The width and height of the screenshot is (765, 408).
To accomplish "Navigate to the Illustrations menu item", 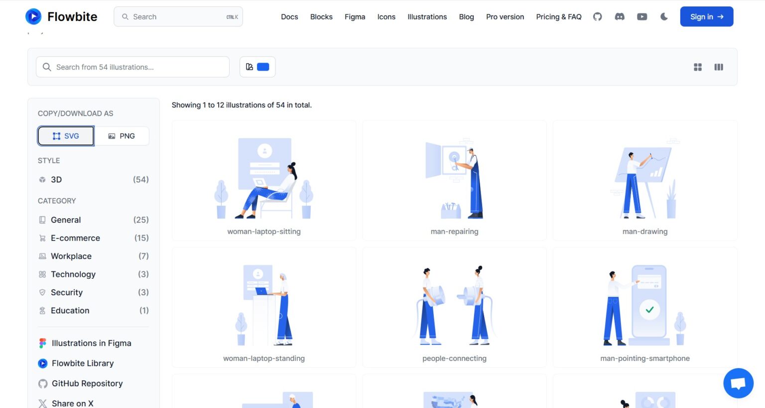I will tap(427, 16).
